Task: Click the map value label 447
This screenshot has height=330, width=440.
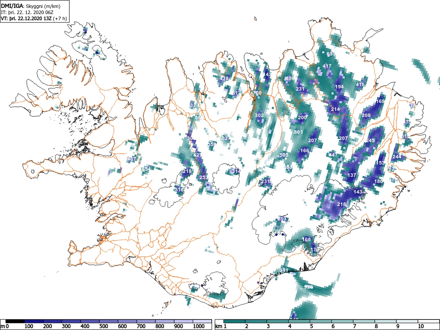Action: point(333,155)
